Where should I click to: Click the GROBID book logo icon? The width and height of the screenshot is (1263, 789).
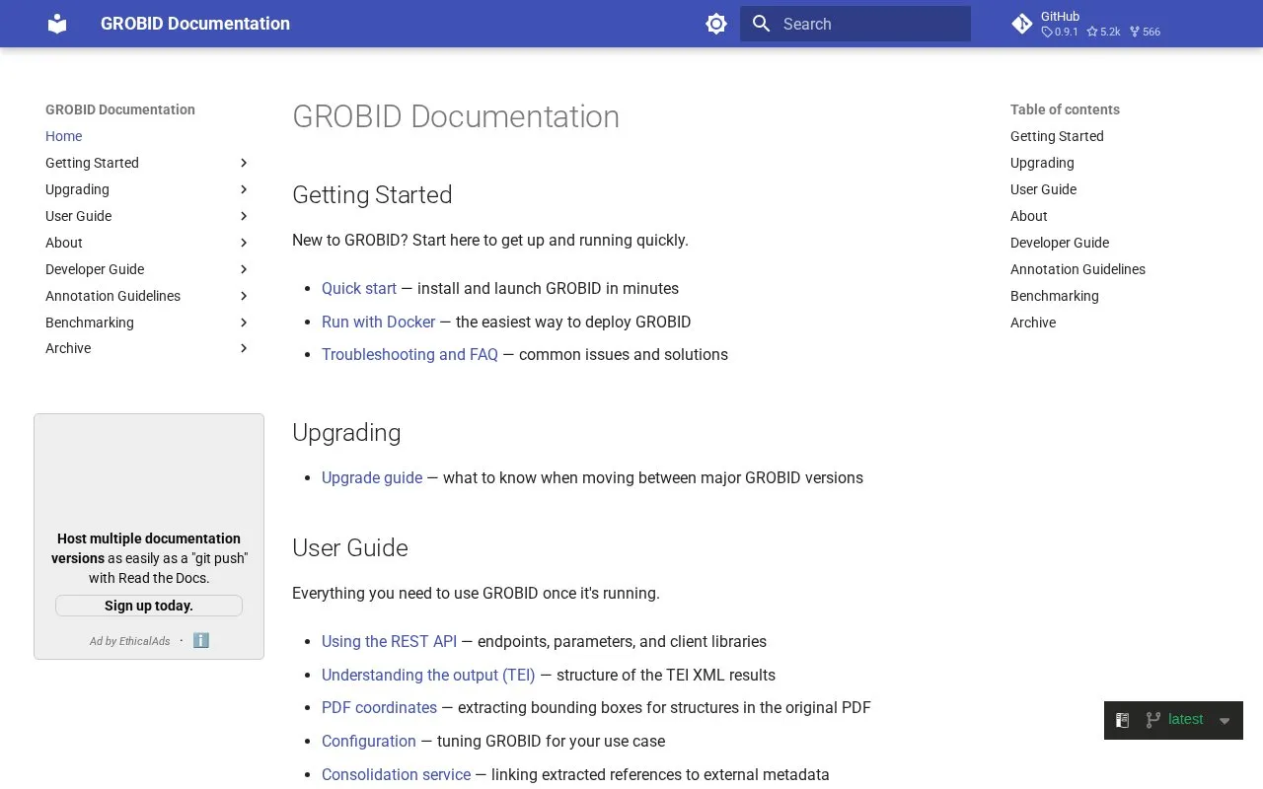57,24
